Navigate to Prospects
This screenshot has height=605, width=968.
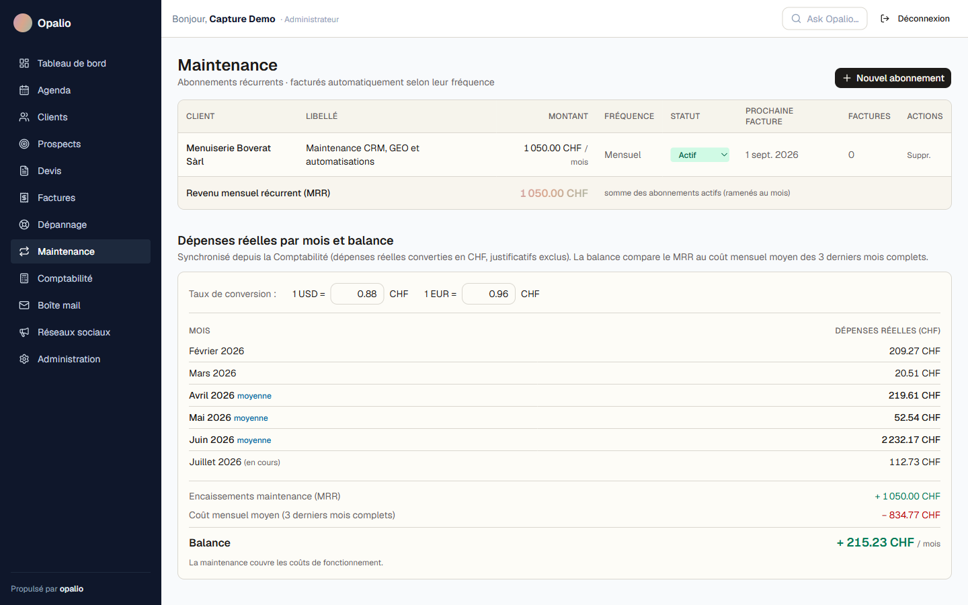tap(81, 144)
